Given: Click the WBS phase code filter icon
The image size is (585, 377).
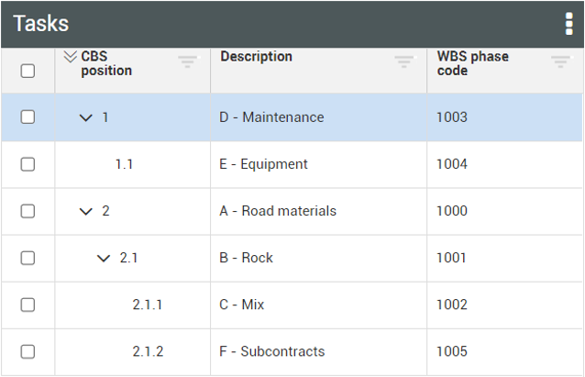Looking at the screenshot, I should click(x=560, y=62).
